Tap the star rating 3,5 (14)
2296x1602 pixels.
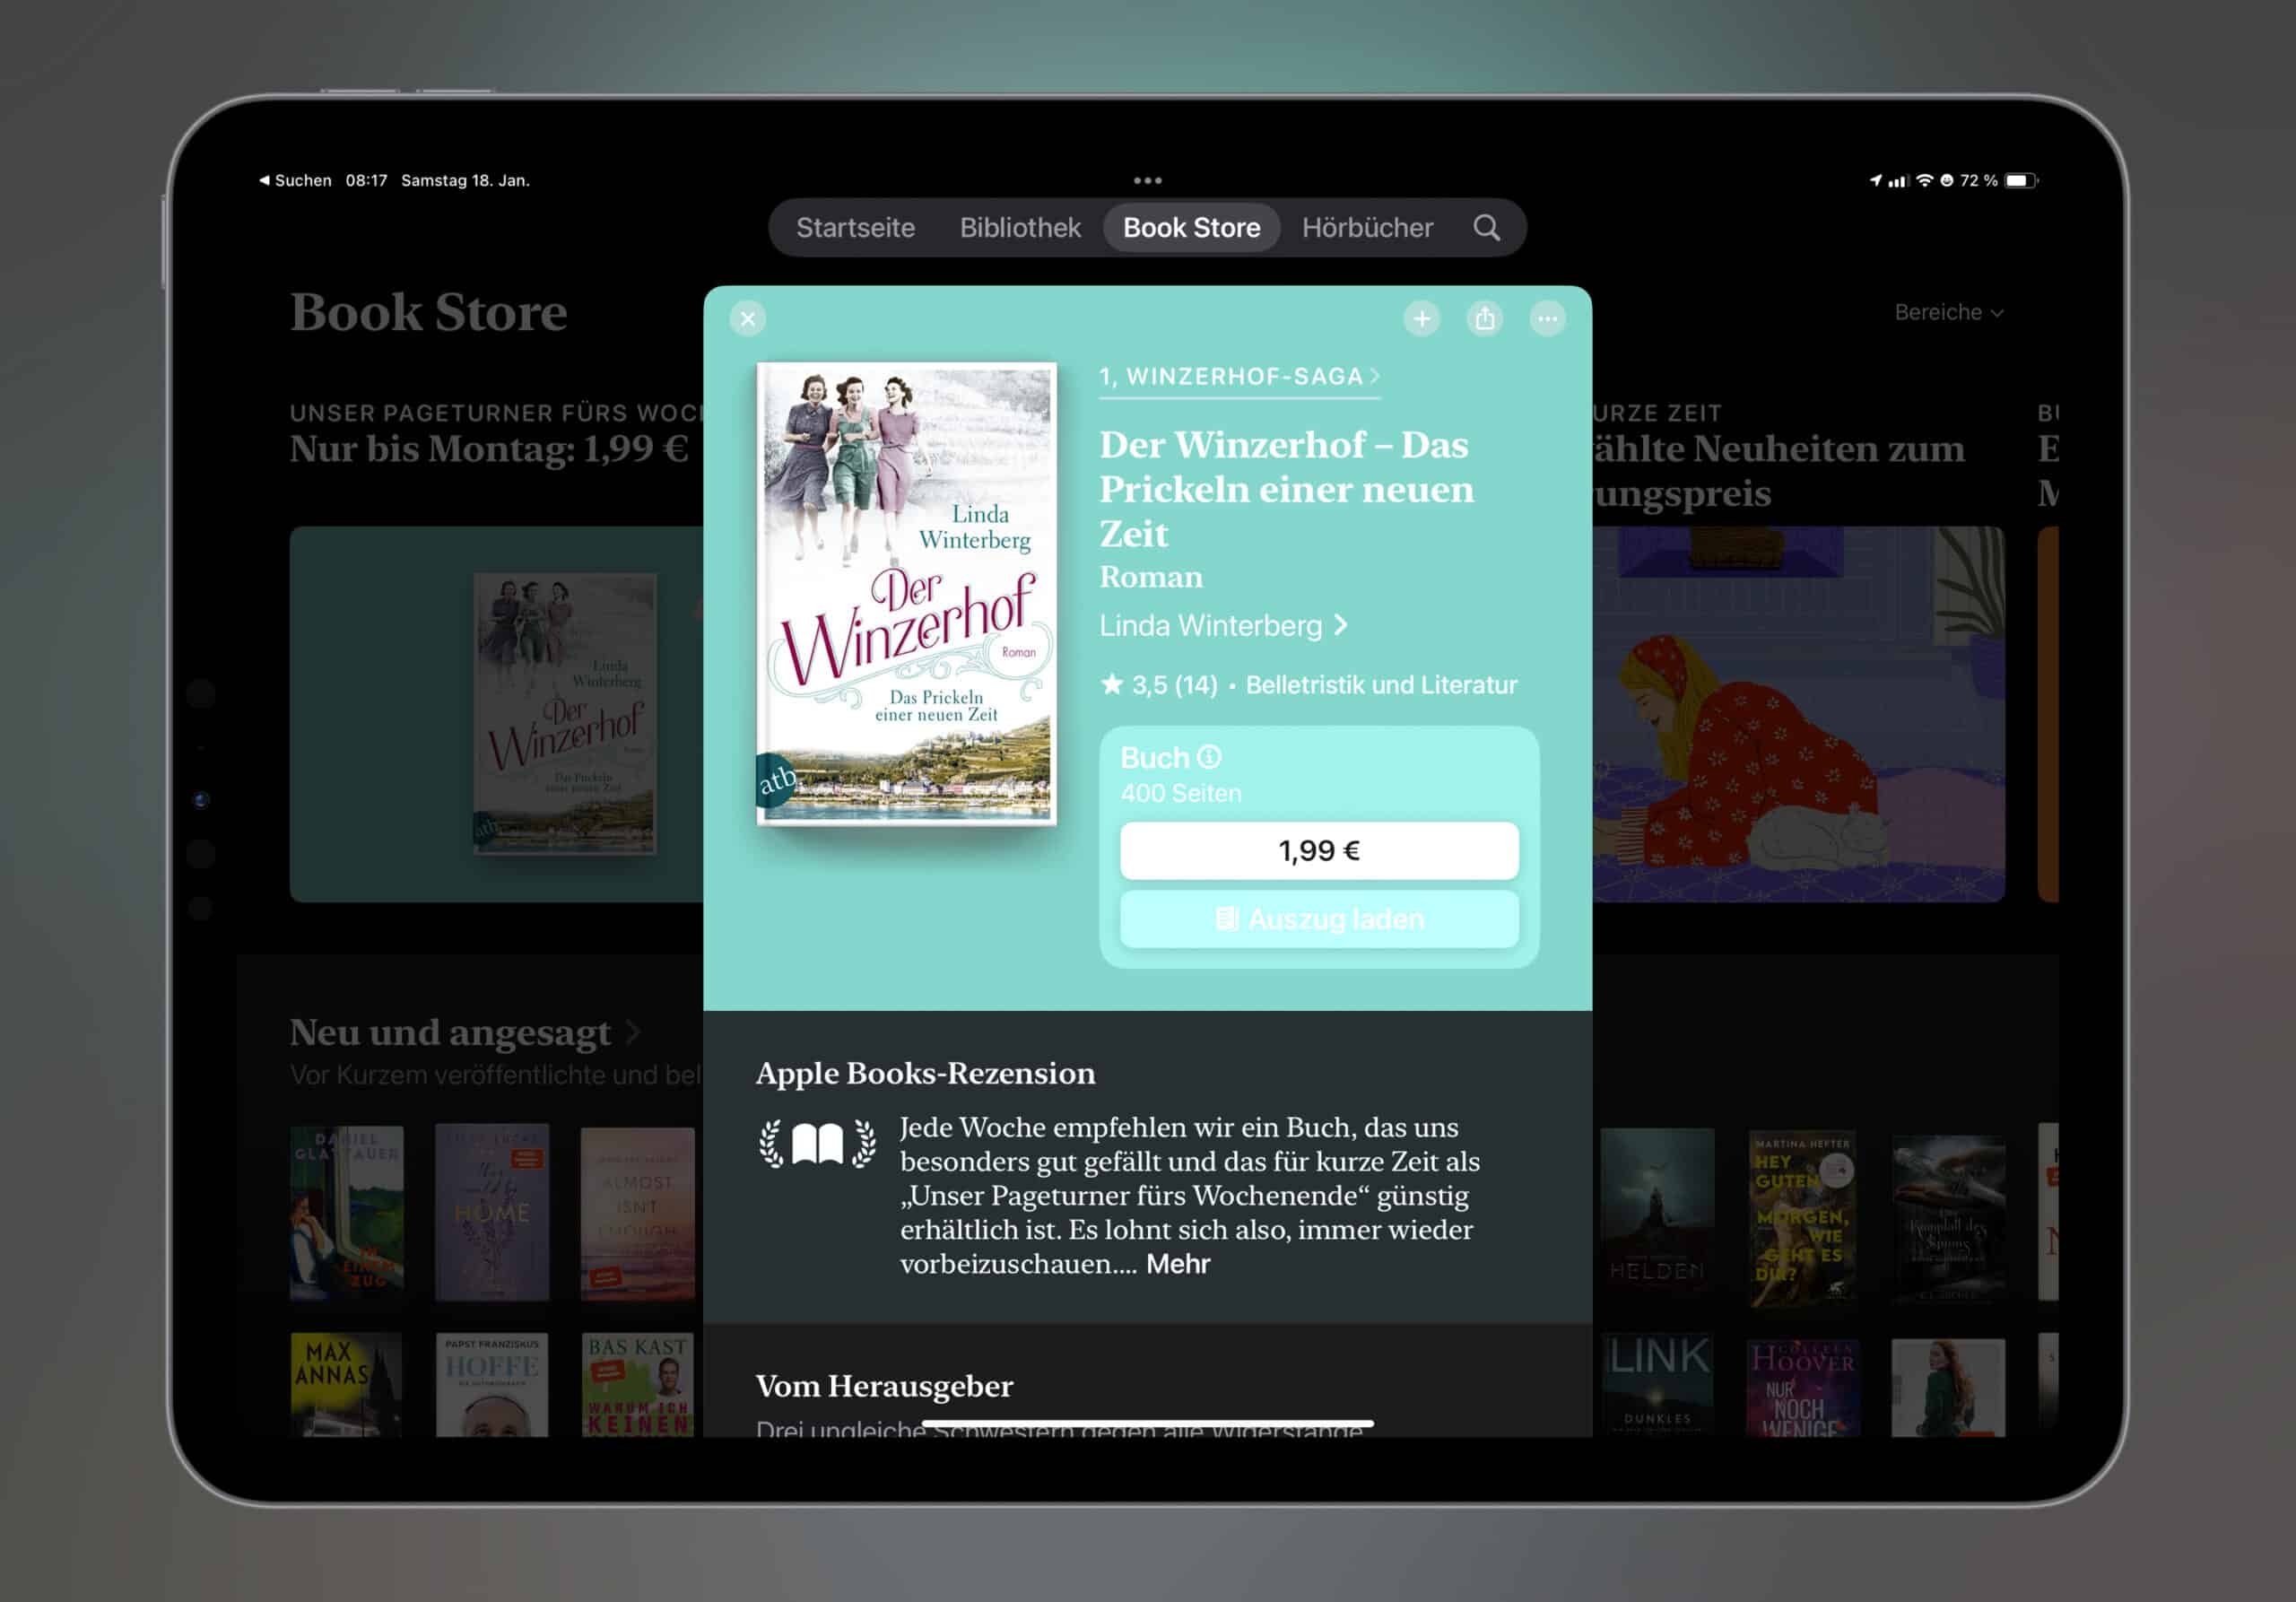click(1159, 685)
